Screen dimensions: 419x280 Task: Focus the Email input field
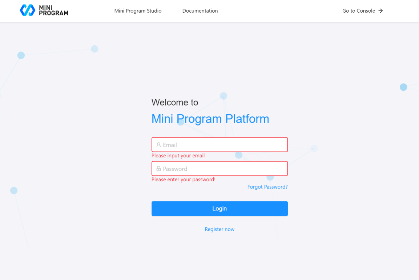pos(219,144)
